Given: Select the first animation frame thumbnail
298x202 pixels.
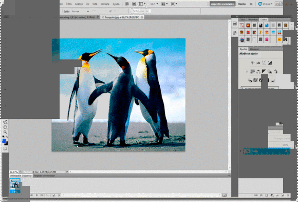Looking at the screenshot, I should (15, 186).
